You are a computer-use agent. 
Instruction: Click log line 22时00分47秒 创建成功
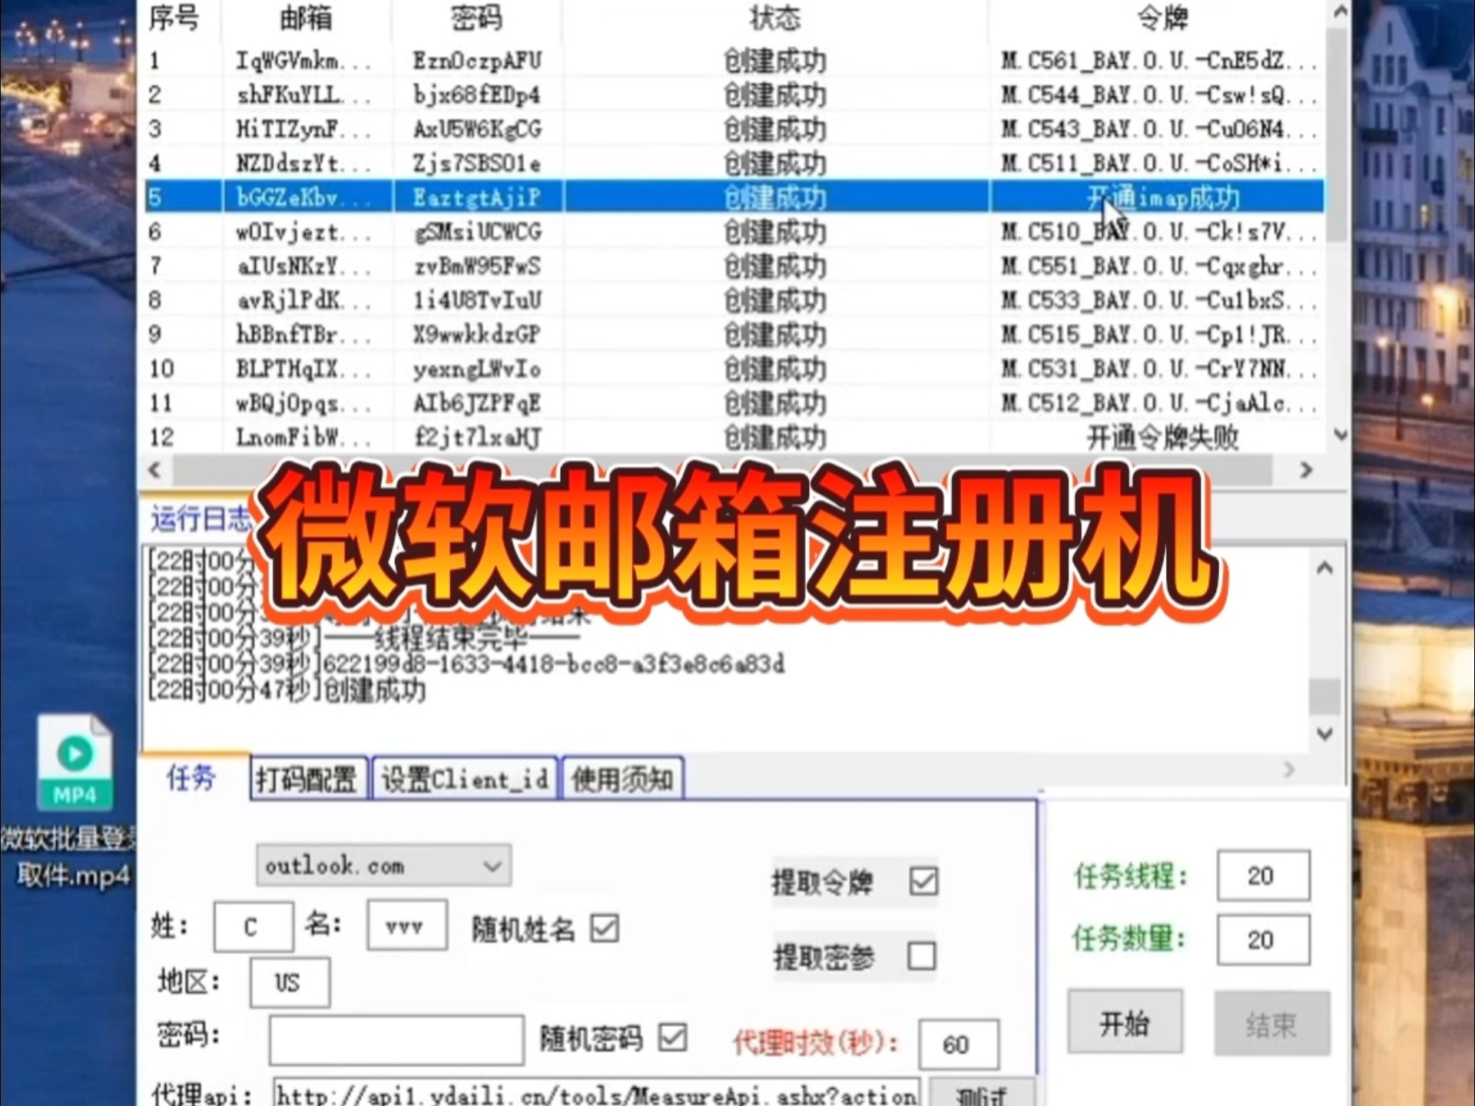pyautogui.click(x=286, y=690)
